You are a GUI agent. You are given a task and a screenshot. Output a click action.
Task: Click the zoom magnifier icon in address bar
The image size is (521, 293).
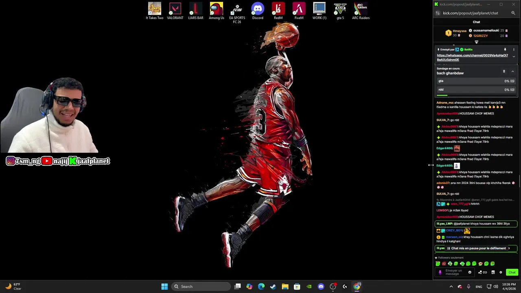513,13
